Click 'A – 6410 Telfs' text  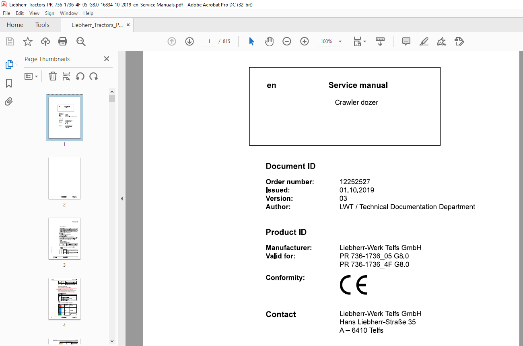pos(361,331)
